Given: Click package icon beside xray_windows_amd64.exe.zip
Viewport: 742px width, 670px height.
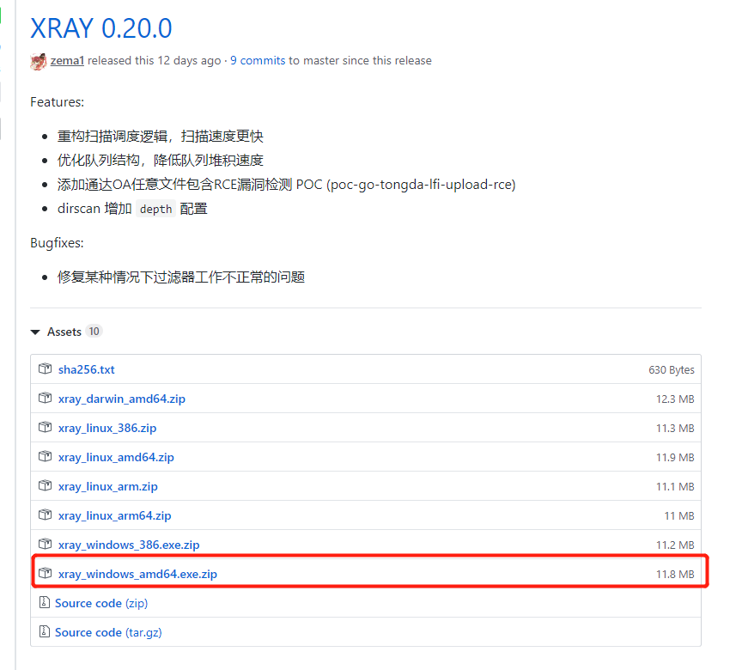Looking at the screenshot, I should click(x=45, y=573).
